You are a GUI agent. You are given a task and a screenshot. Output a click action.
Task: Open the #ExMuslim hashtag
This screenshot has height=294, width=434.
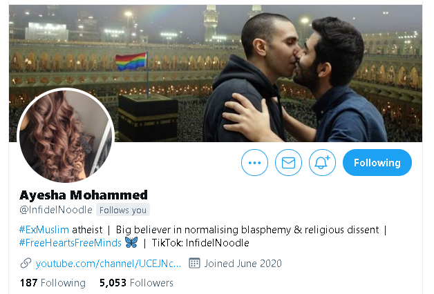point(44,230)
